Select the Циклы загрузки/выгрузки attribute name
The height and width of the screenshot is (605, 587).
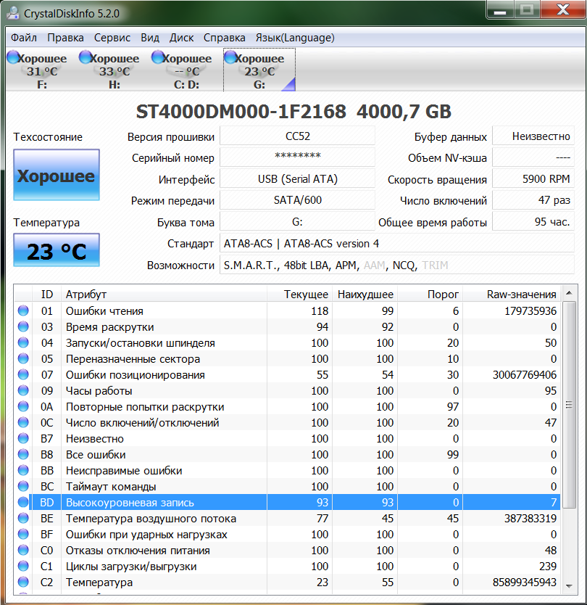[x=131, y=567]
